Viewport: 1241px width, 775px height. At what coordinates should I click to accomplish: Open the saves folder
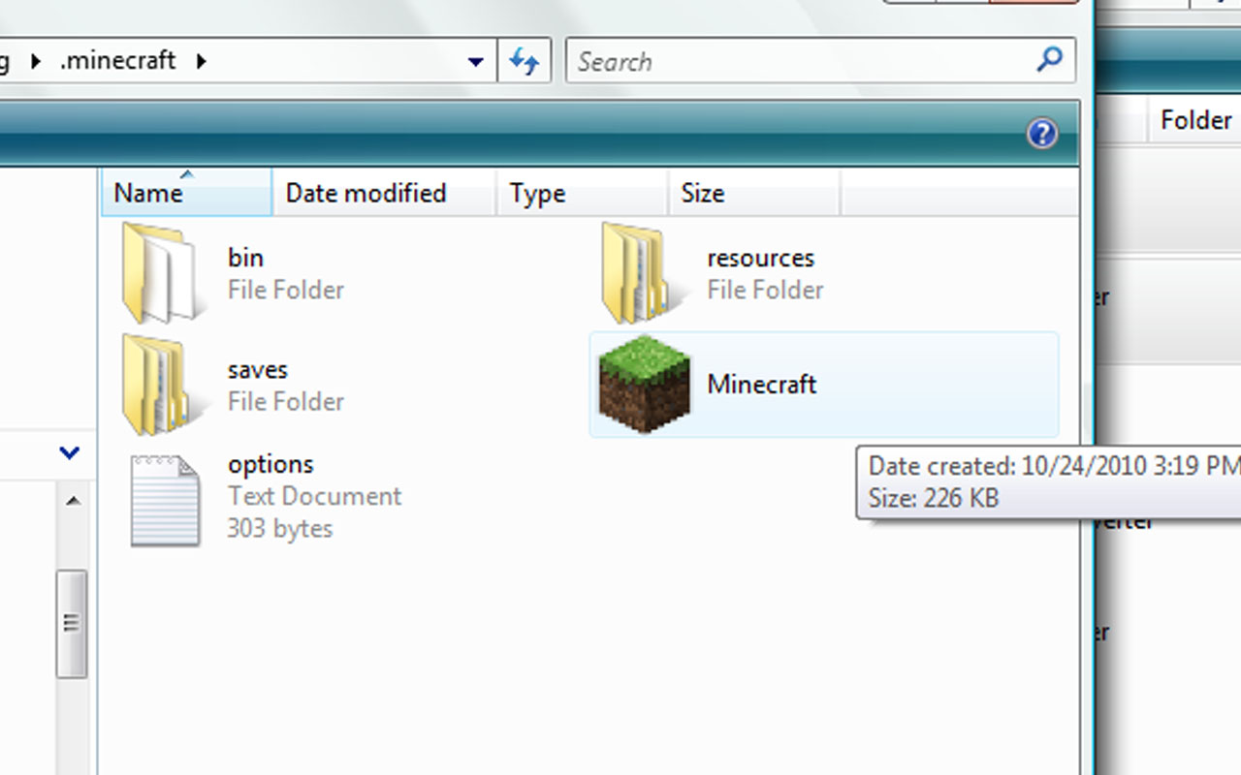pos(257,369)
